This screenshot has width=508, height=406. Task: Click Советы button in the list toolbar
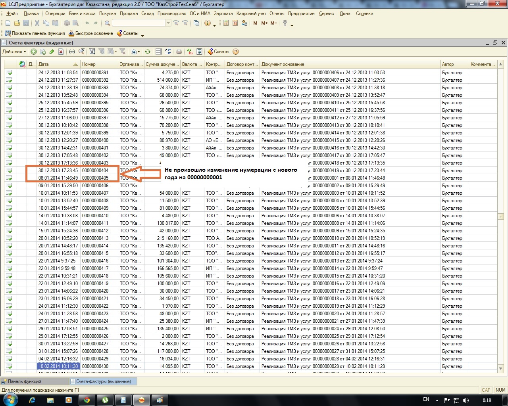(x=218, y=52)
